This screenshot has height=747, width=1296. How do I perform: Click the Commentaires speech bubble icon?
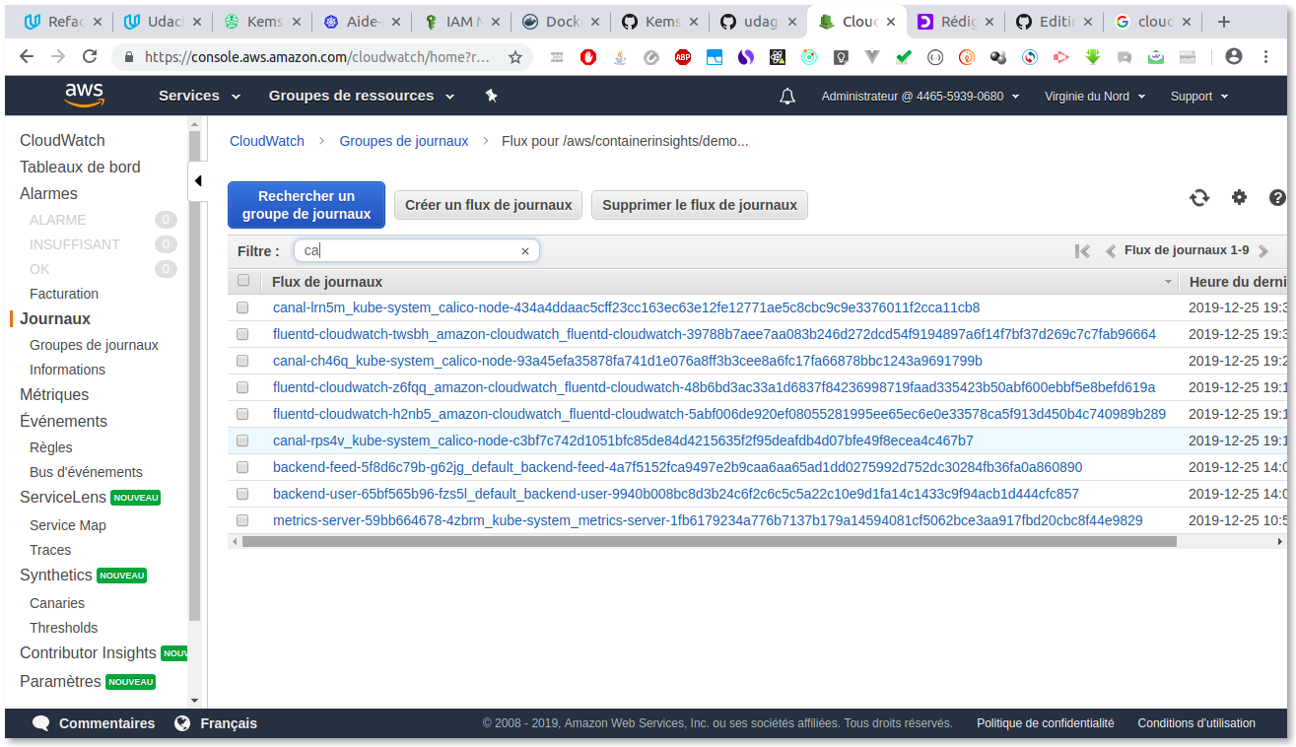(41, 723)
